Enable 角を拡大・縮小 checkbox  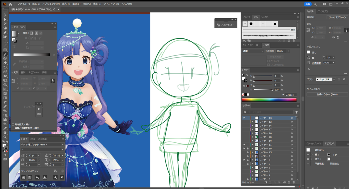(x=13, y=124)
